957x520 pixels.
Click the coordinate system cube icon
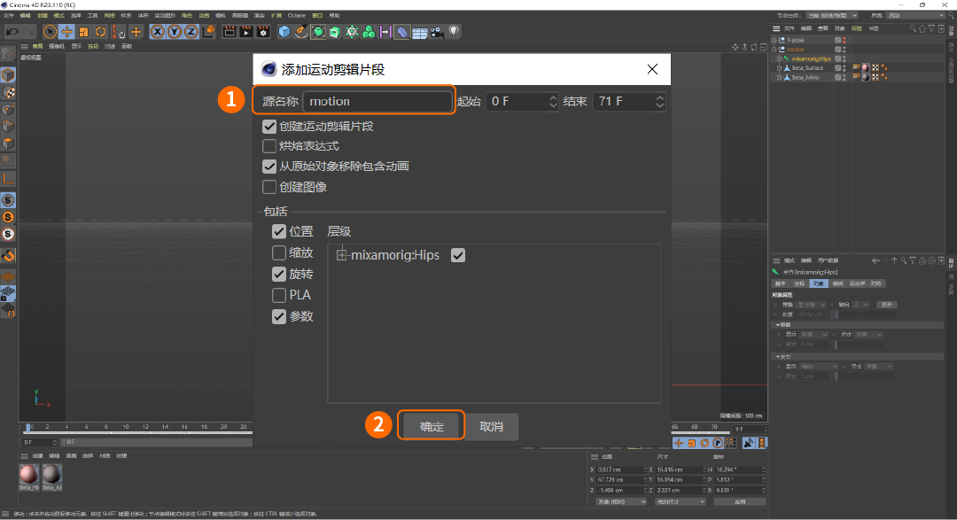coord(209,31)
